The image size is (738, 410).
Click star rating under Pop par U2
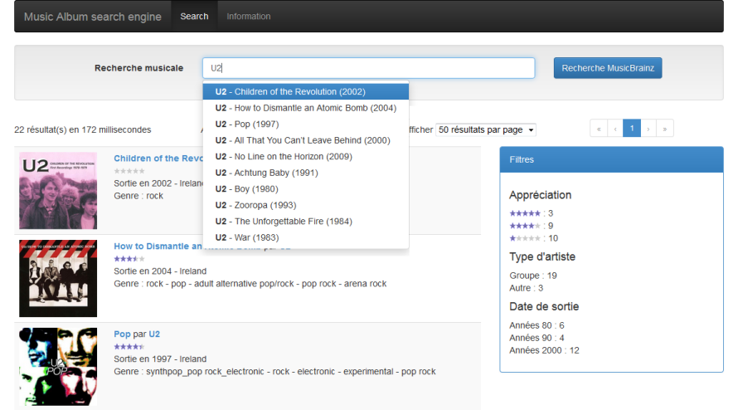coord(129,347)
